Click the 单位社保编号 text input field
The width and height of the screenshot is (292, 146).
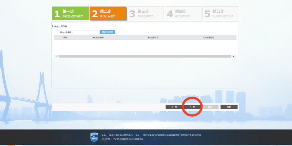pos(86,32)
